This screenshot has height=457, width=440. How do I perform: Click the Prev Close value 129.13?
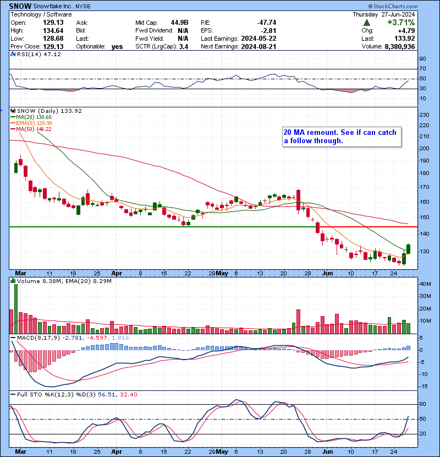tap(53, 46)
